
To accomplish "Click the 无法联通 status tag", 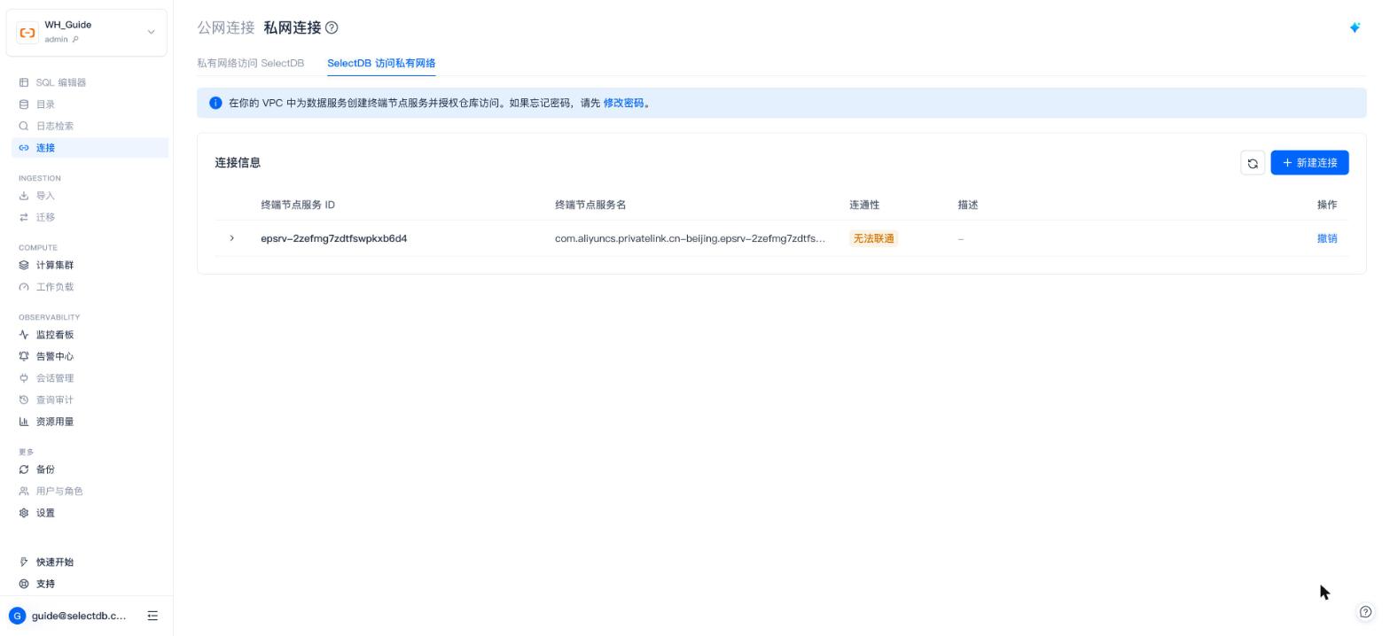I will click(873, 238).
